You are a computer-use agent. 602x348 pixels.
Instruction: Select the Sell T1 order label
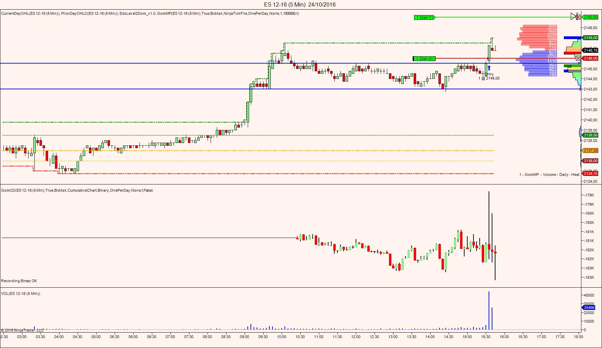[425, 17]
